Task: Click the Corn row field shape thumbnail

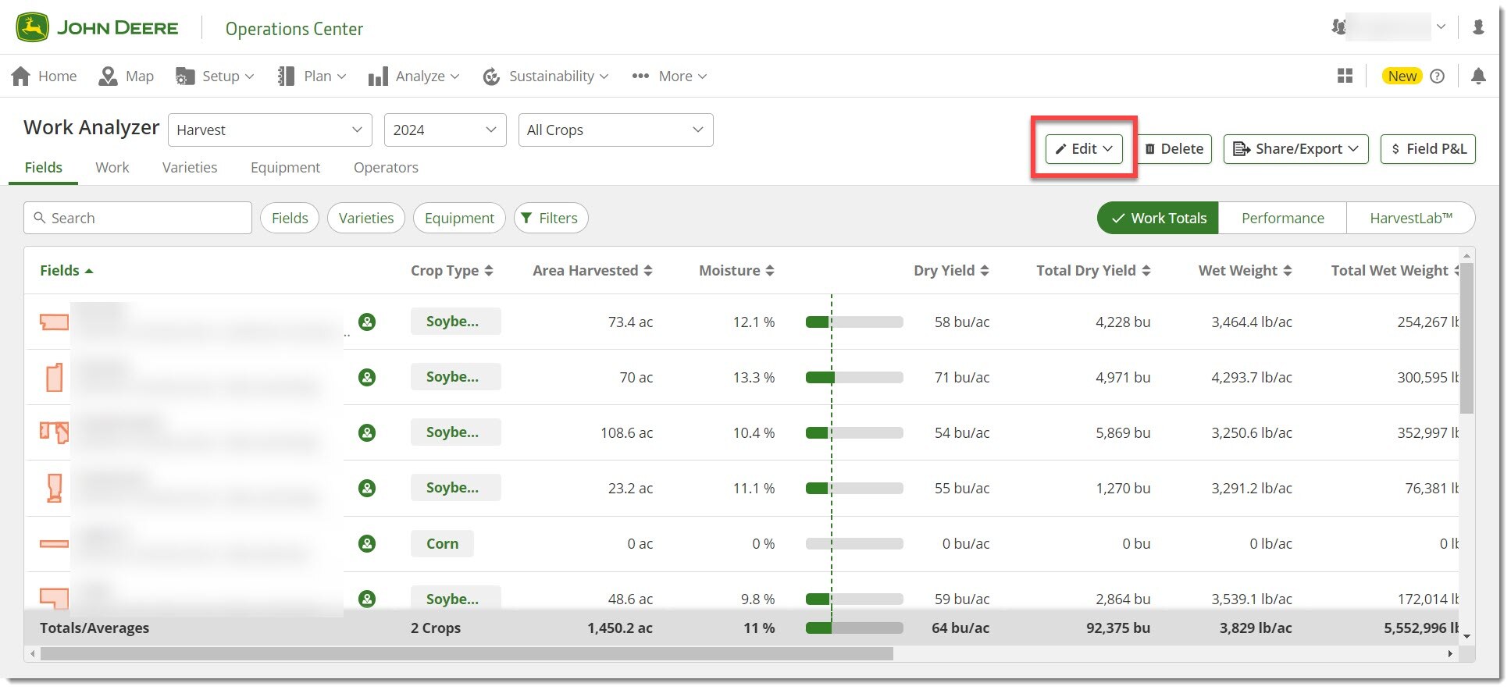Action: point(54,543)
